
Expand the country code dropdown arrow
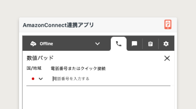[x=41, y=79]
